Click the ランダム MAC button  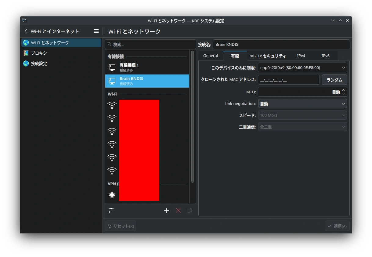click(334, 80)
